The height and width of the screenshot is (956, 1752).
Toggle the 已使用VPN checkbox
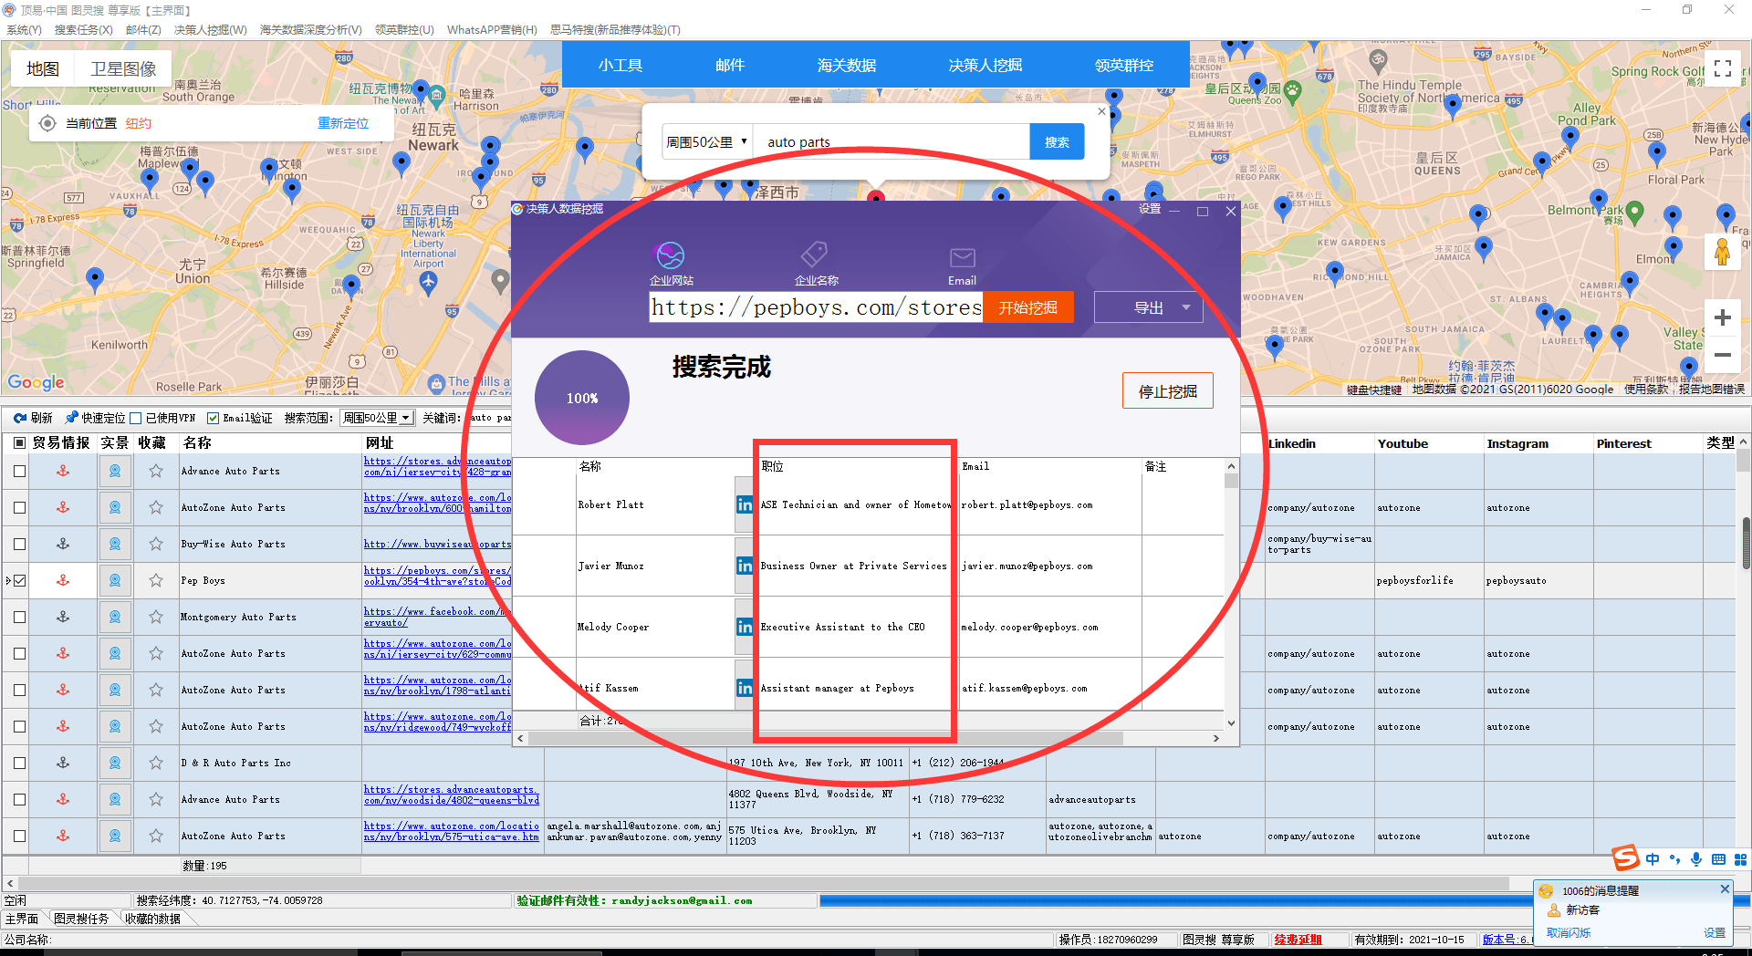pos(136,418)
